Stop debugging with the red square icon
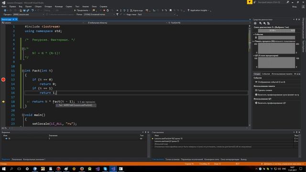306x172 pixels. pyautogui.click(x=104, y=11)
